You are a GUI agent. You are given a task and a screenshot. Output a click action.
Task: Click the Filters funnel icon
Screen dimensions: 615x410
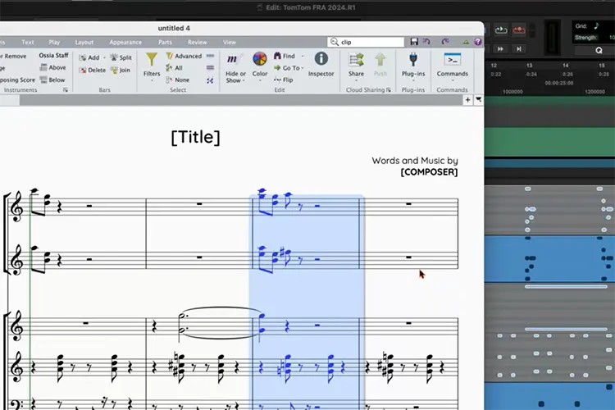[x=152, y=60]
